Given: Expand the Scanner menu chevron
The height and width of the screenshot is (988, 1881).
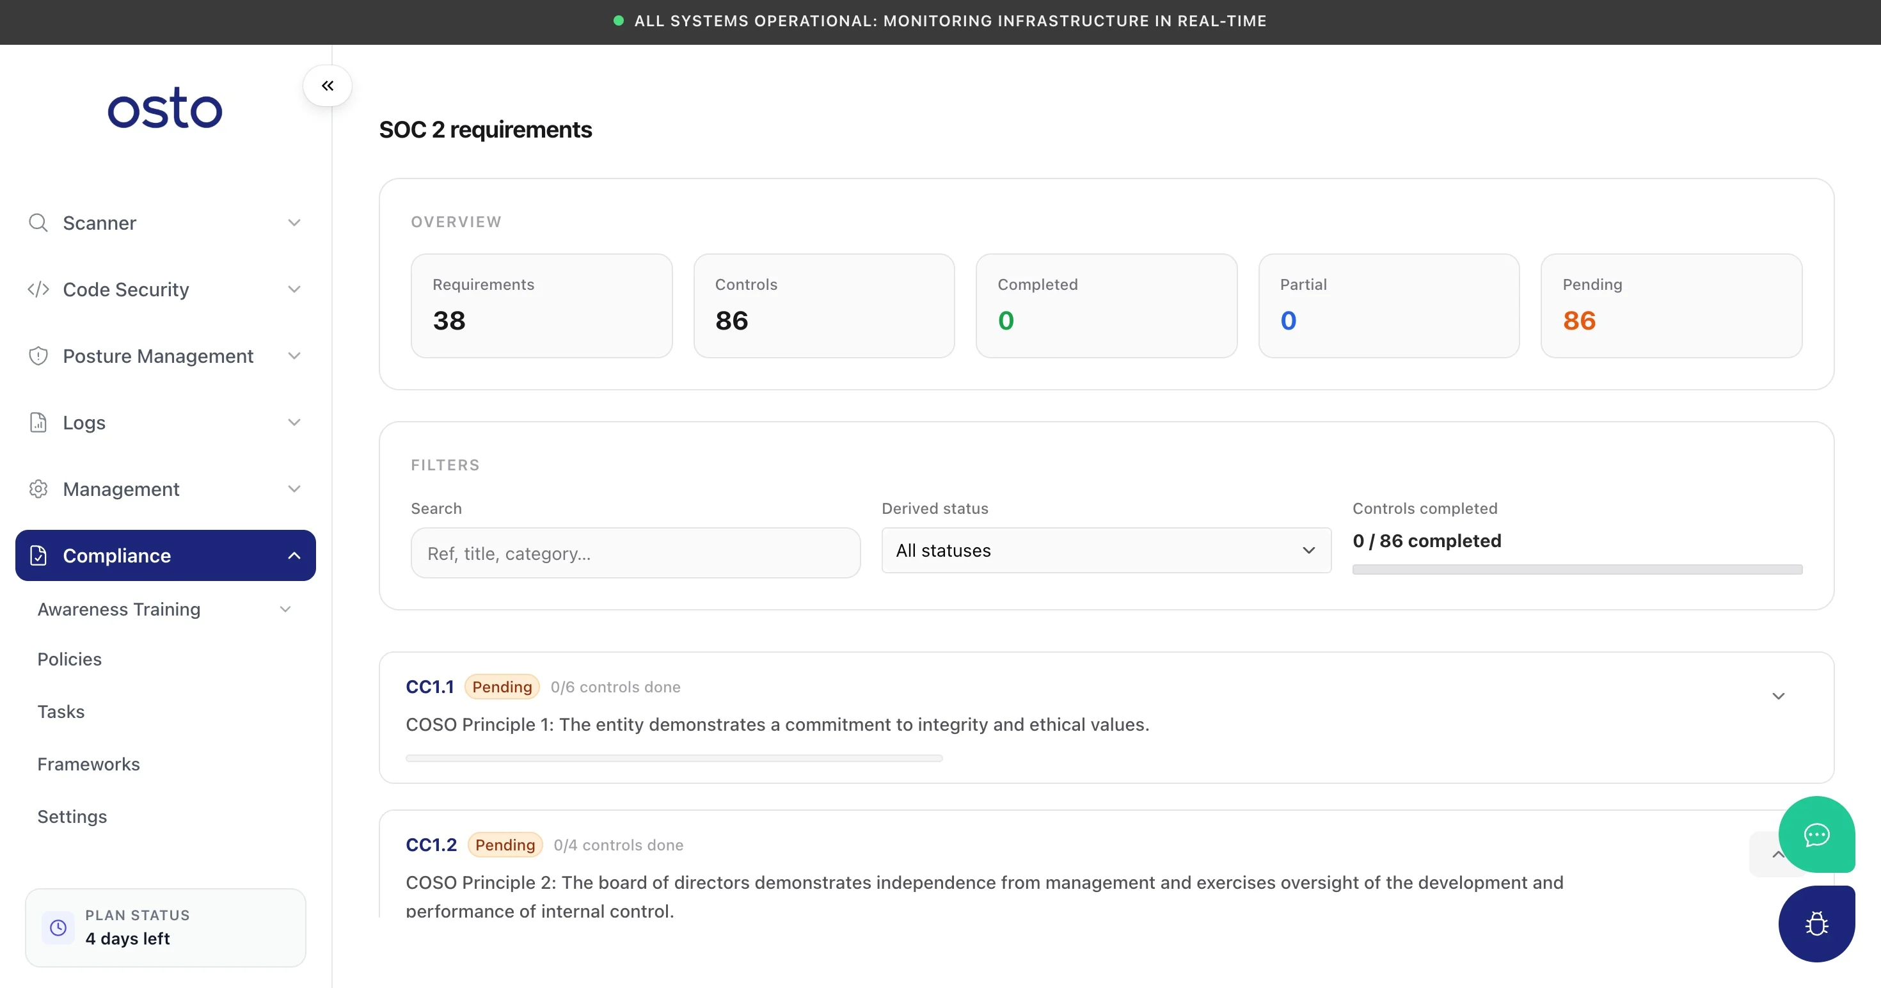Looking at the screenshot, I should (294, 222).
